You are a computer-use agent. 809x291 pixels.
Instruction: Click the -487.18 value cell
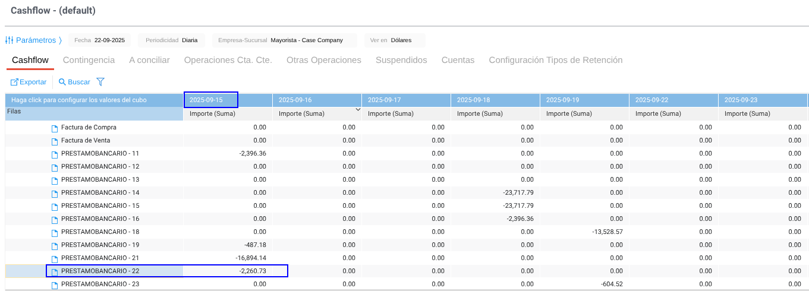(255, 245)
